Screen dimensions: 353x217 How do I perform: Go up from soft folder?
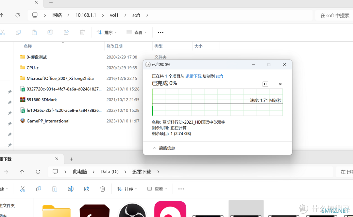click(2, 15)
